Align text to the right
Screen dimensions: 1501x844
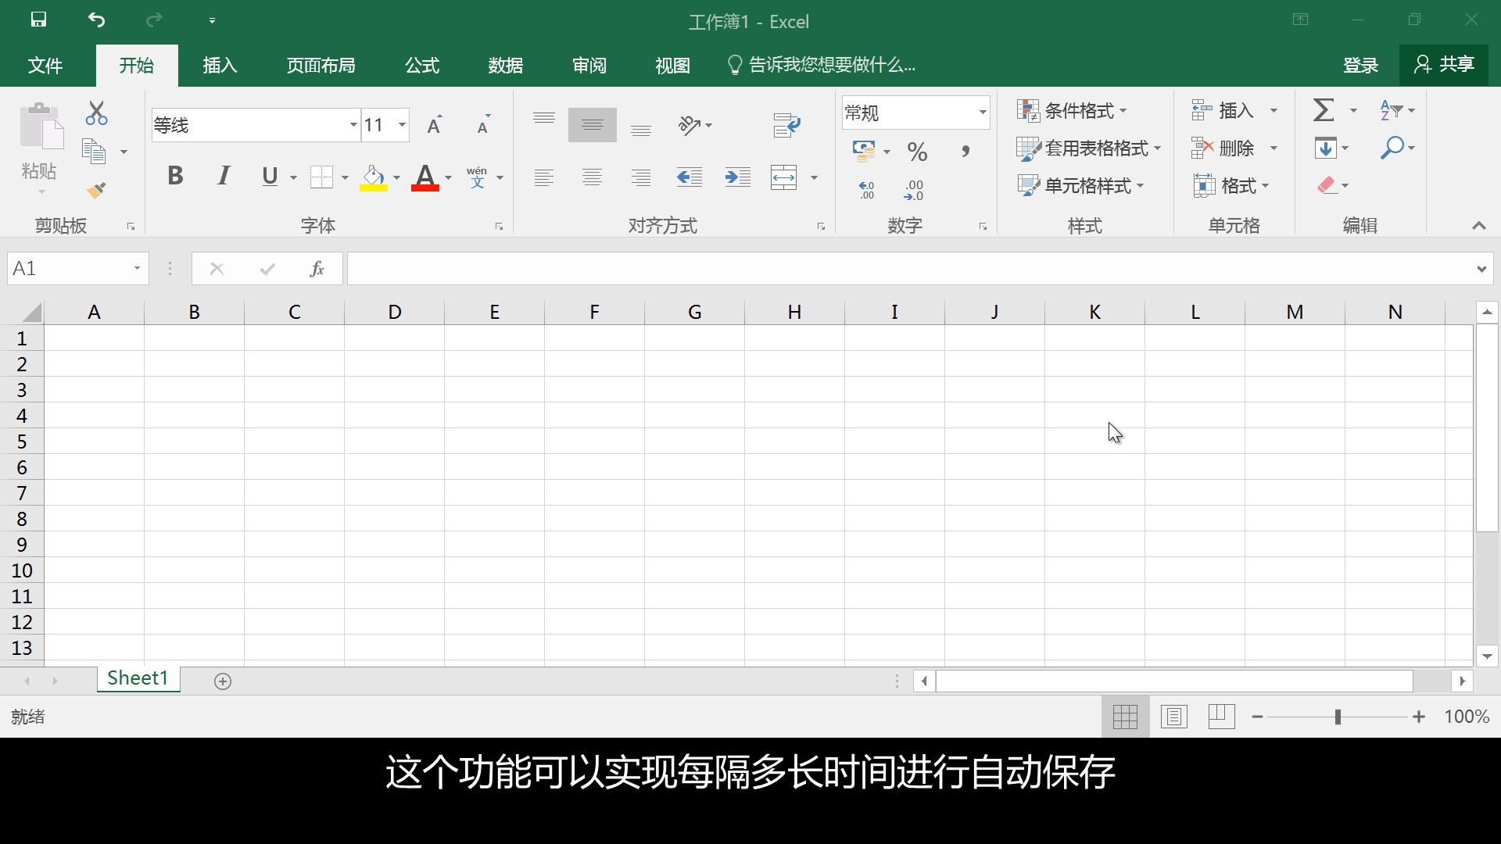[641, 177]
